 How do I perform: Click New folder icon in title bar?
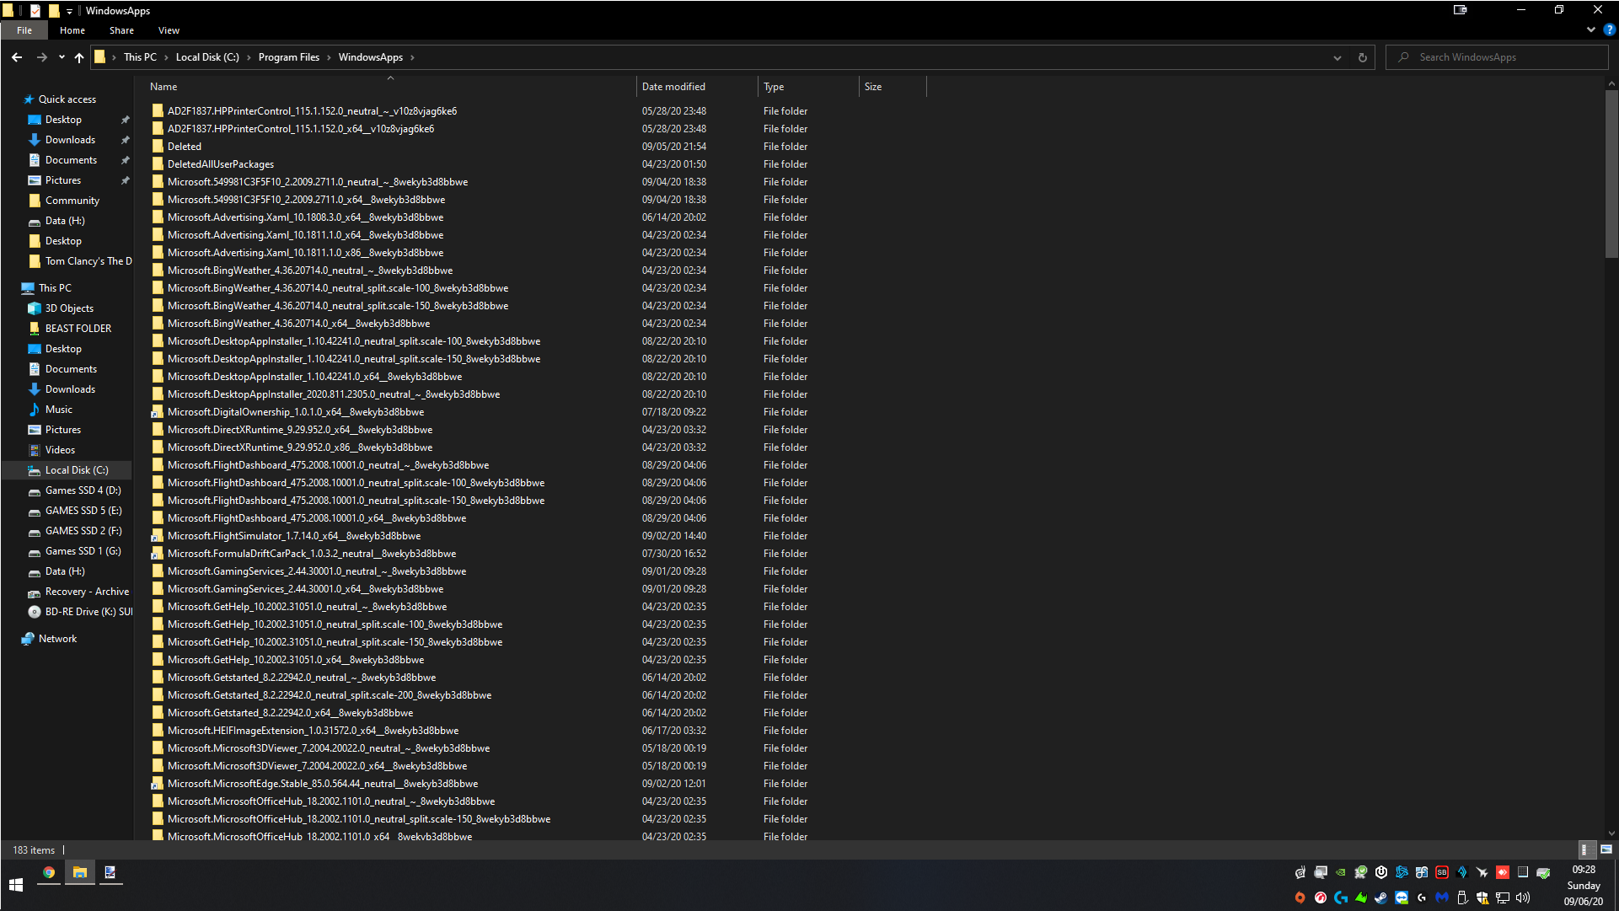click(54, 11)
